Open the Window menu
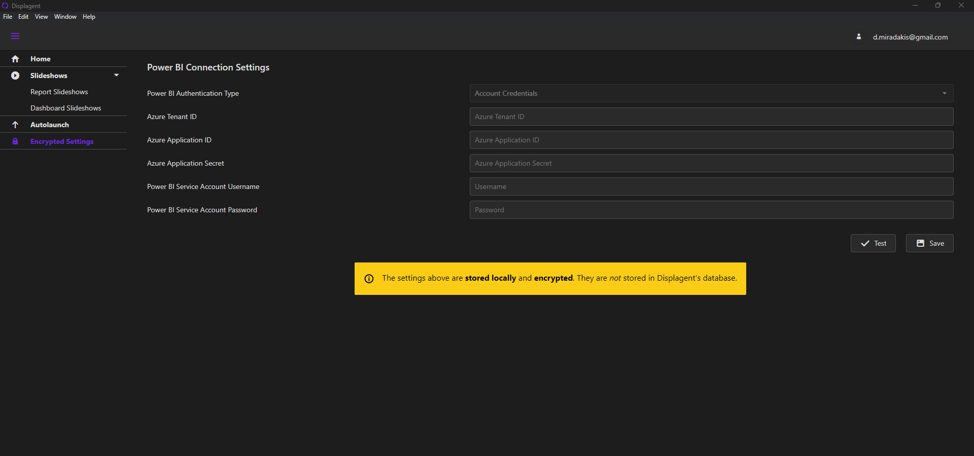The image size is (974, 456). (65, 17)
